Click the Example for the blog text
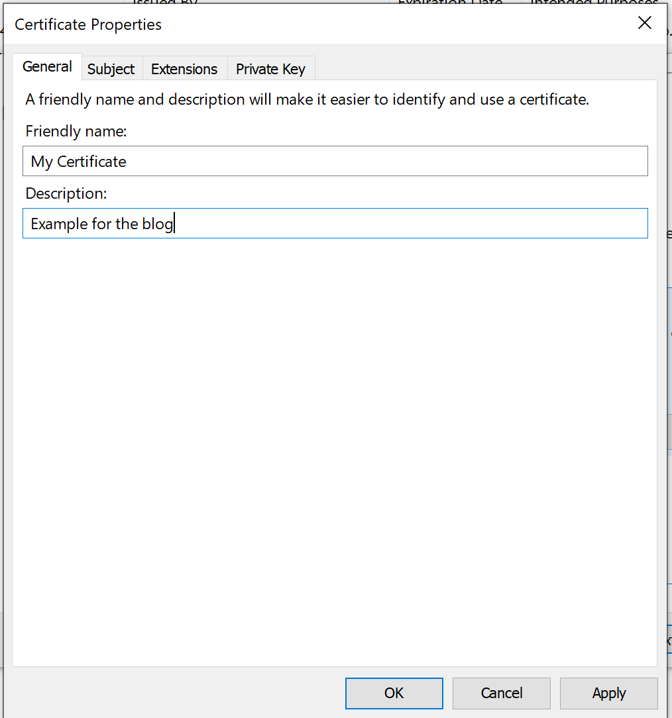The height and width of the screenshot is (718, 672). pyautogui.click(x=99, y=223)
